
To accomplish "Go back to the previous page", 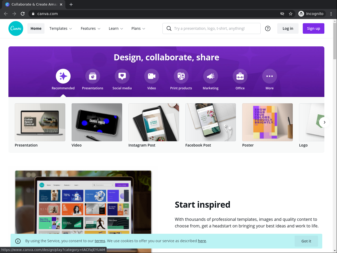I will point(6,14).
